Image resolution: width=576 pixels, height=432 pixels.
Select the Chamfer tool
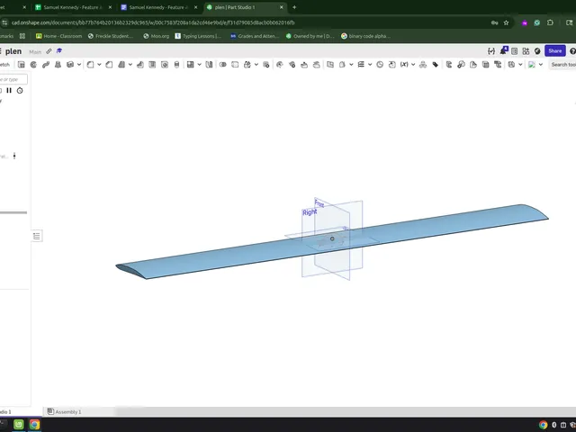tap(109, 65)
